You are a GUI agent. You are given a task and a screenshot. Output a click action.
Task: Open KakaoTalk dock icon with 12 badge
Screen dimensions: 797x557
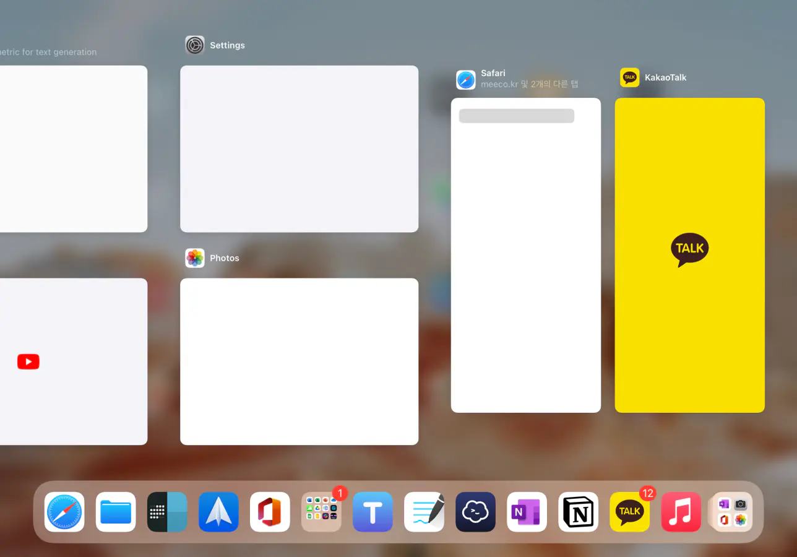tap(629, 512)
